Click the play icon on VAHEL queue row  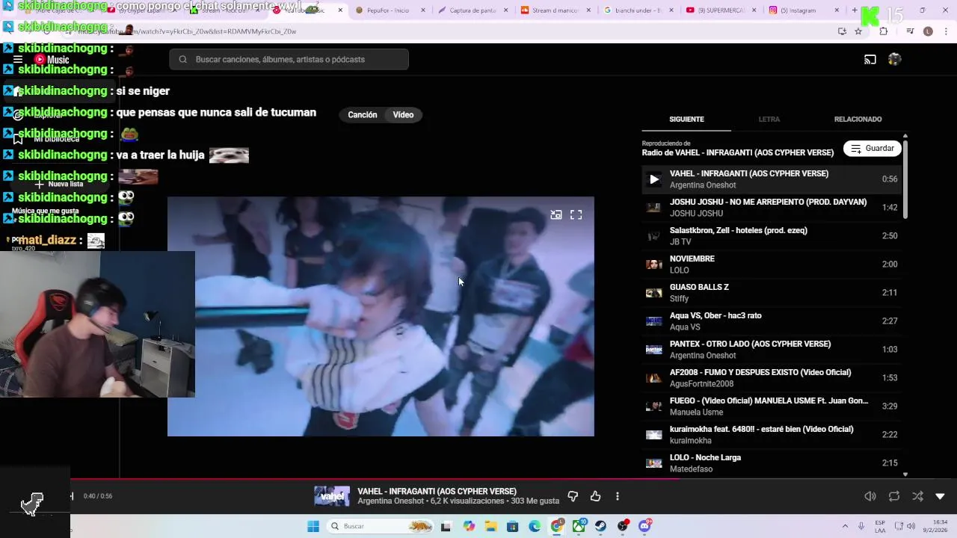(x=654, y=179)
